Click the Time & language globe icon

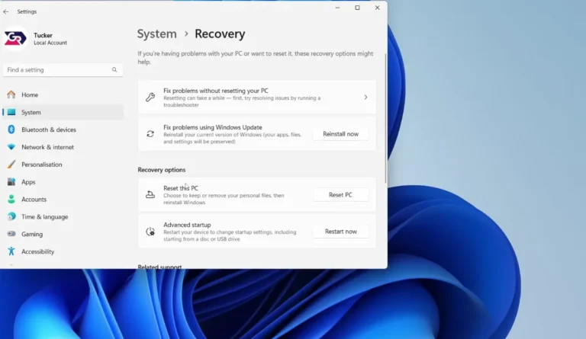pyautogui.click(x=11, y=216)
